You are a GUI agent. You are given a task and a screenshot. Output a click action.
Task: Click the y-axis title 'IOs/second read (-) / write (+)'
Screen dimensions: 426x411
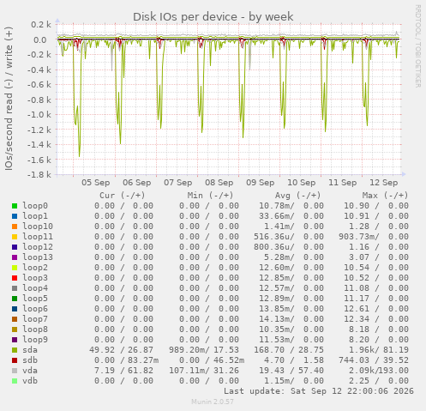9,99
